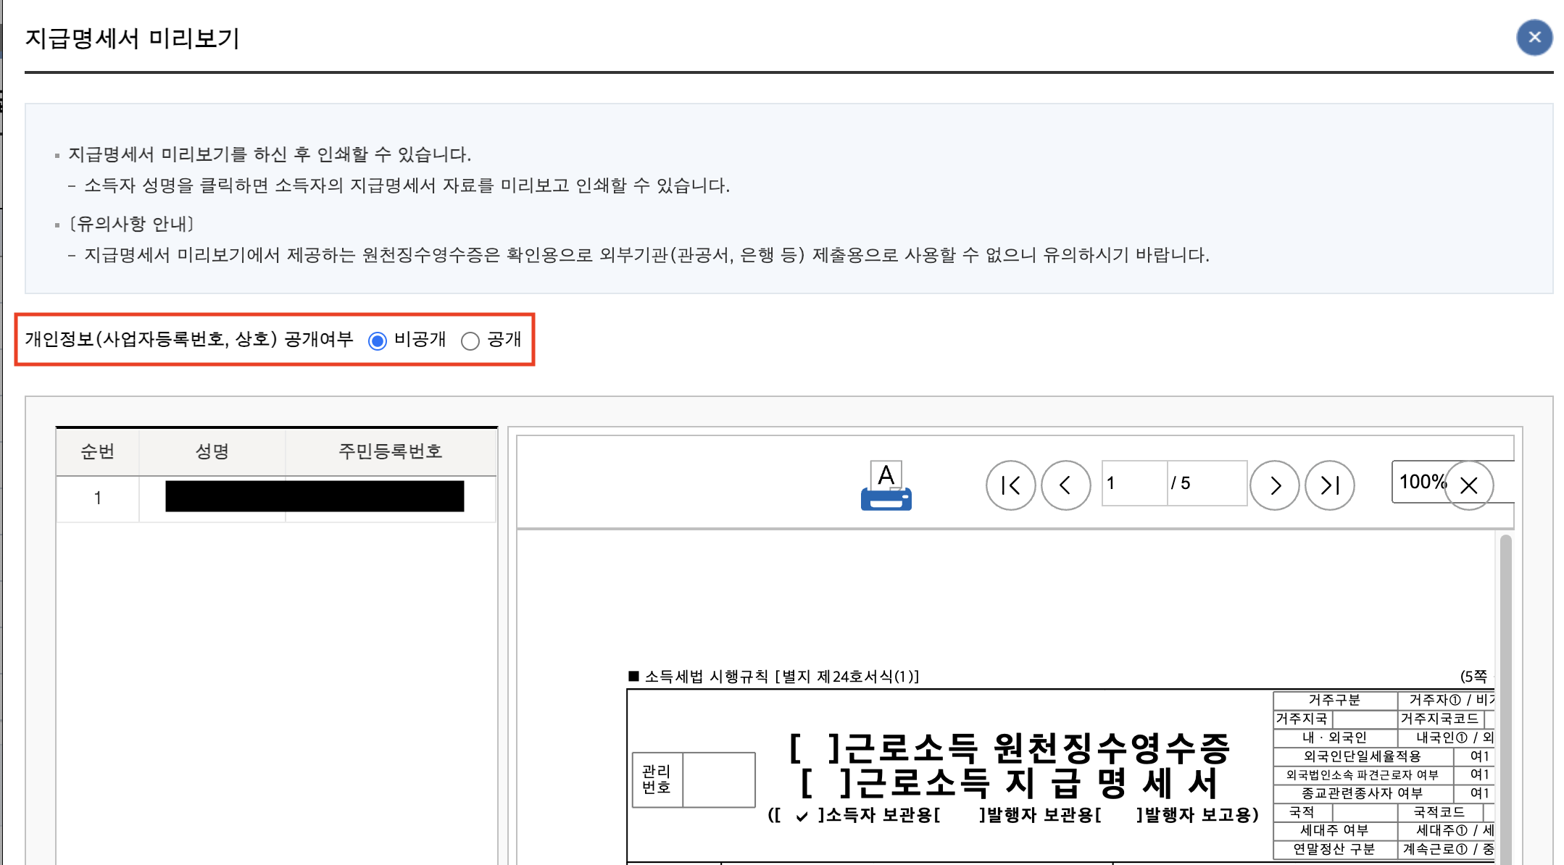This screenshot has width=1564, height=865.
Task: Click the 주민등록번호 column header
Action: 389,451
